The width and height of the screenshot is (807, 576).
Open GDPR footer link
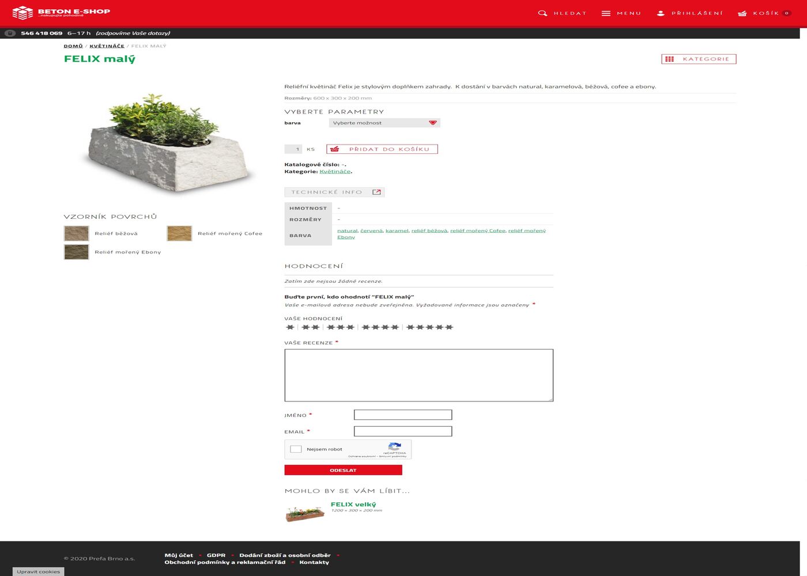(x=216, y=555)
